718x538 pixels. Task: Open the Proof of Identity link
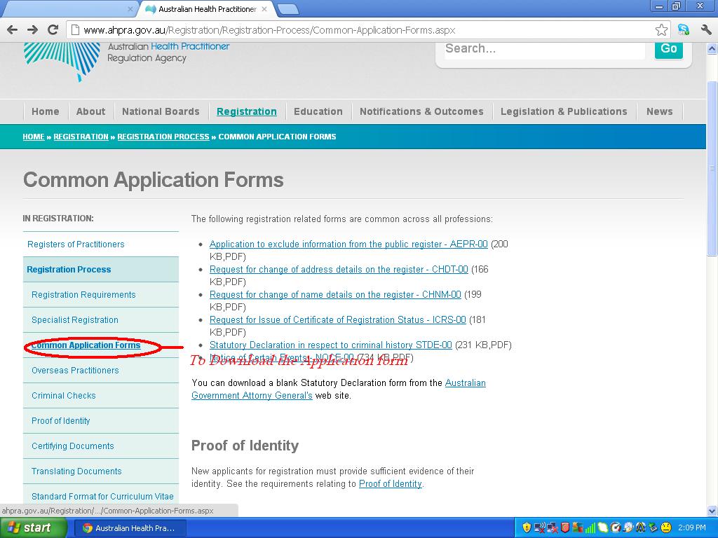pyautogui.click(x=389, y=483)
